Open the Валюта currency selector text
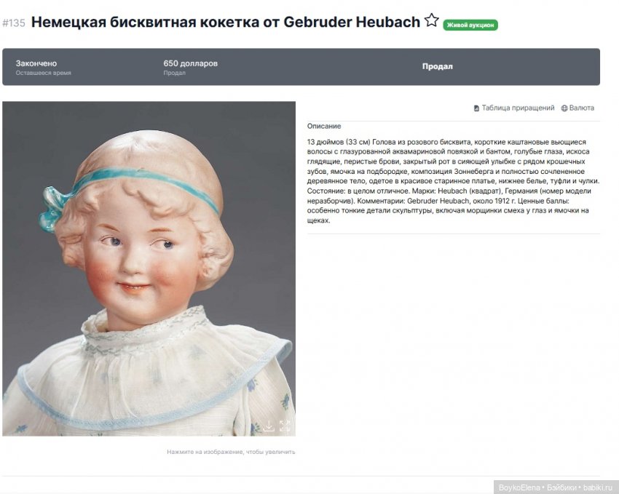This screenshot has height=494, width=619. [581, 108]
